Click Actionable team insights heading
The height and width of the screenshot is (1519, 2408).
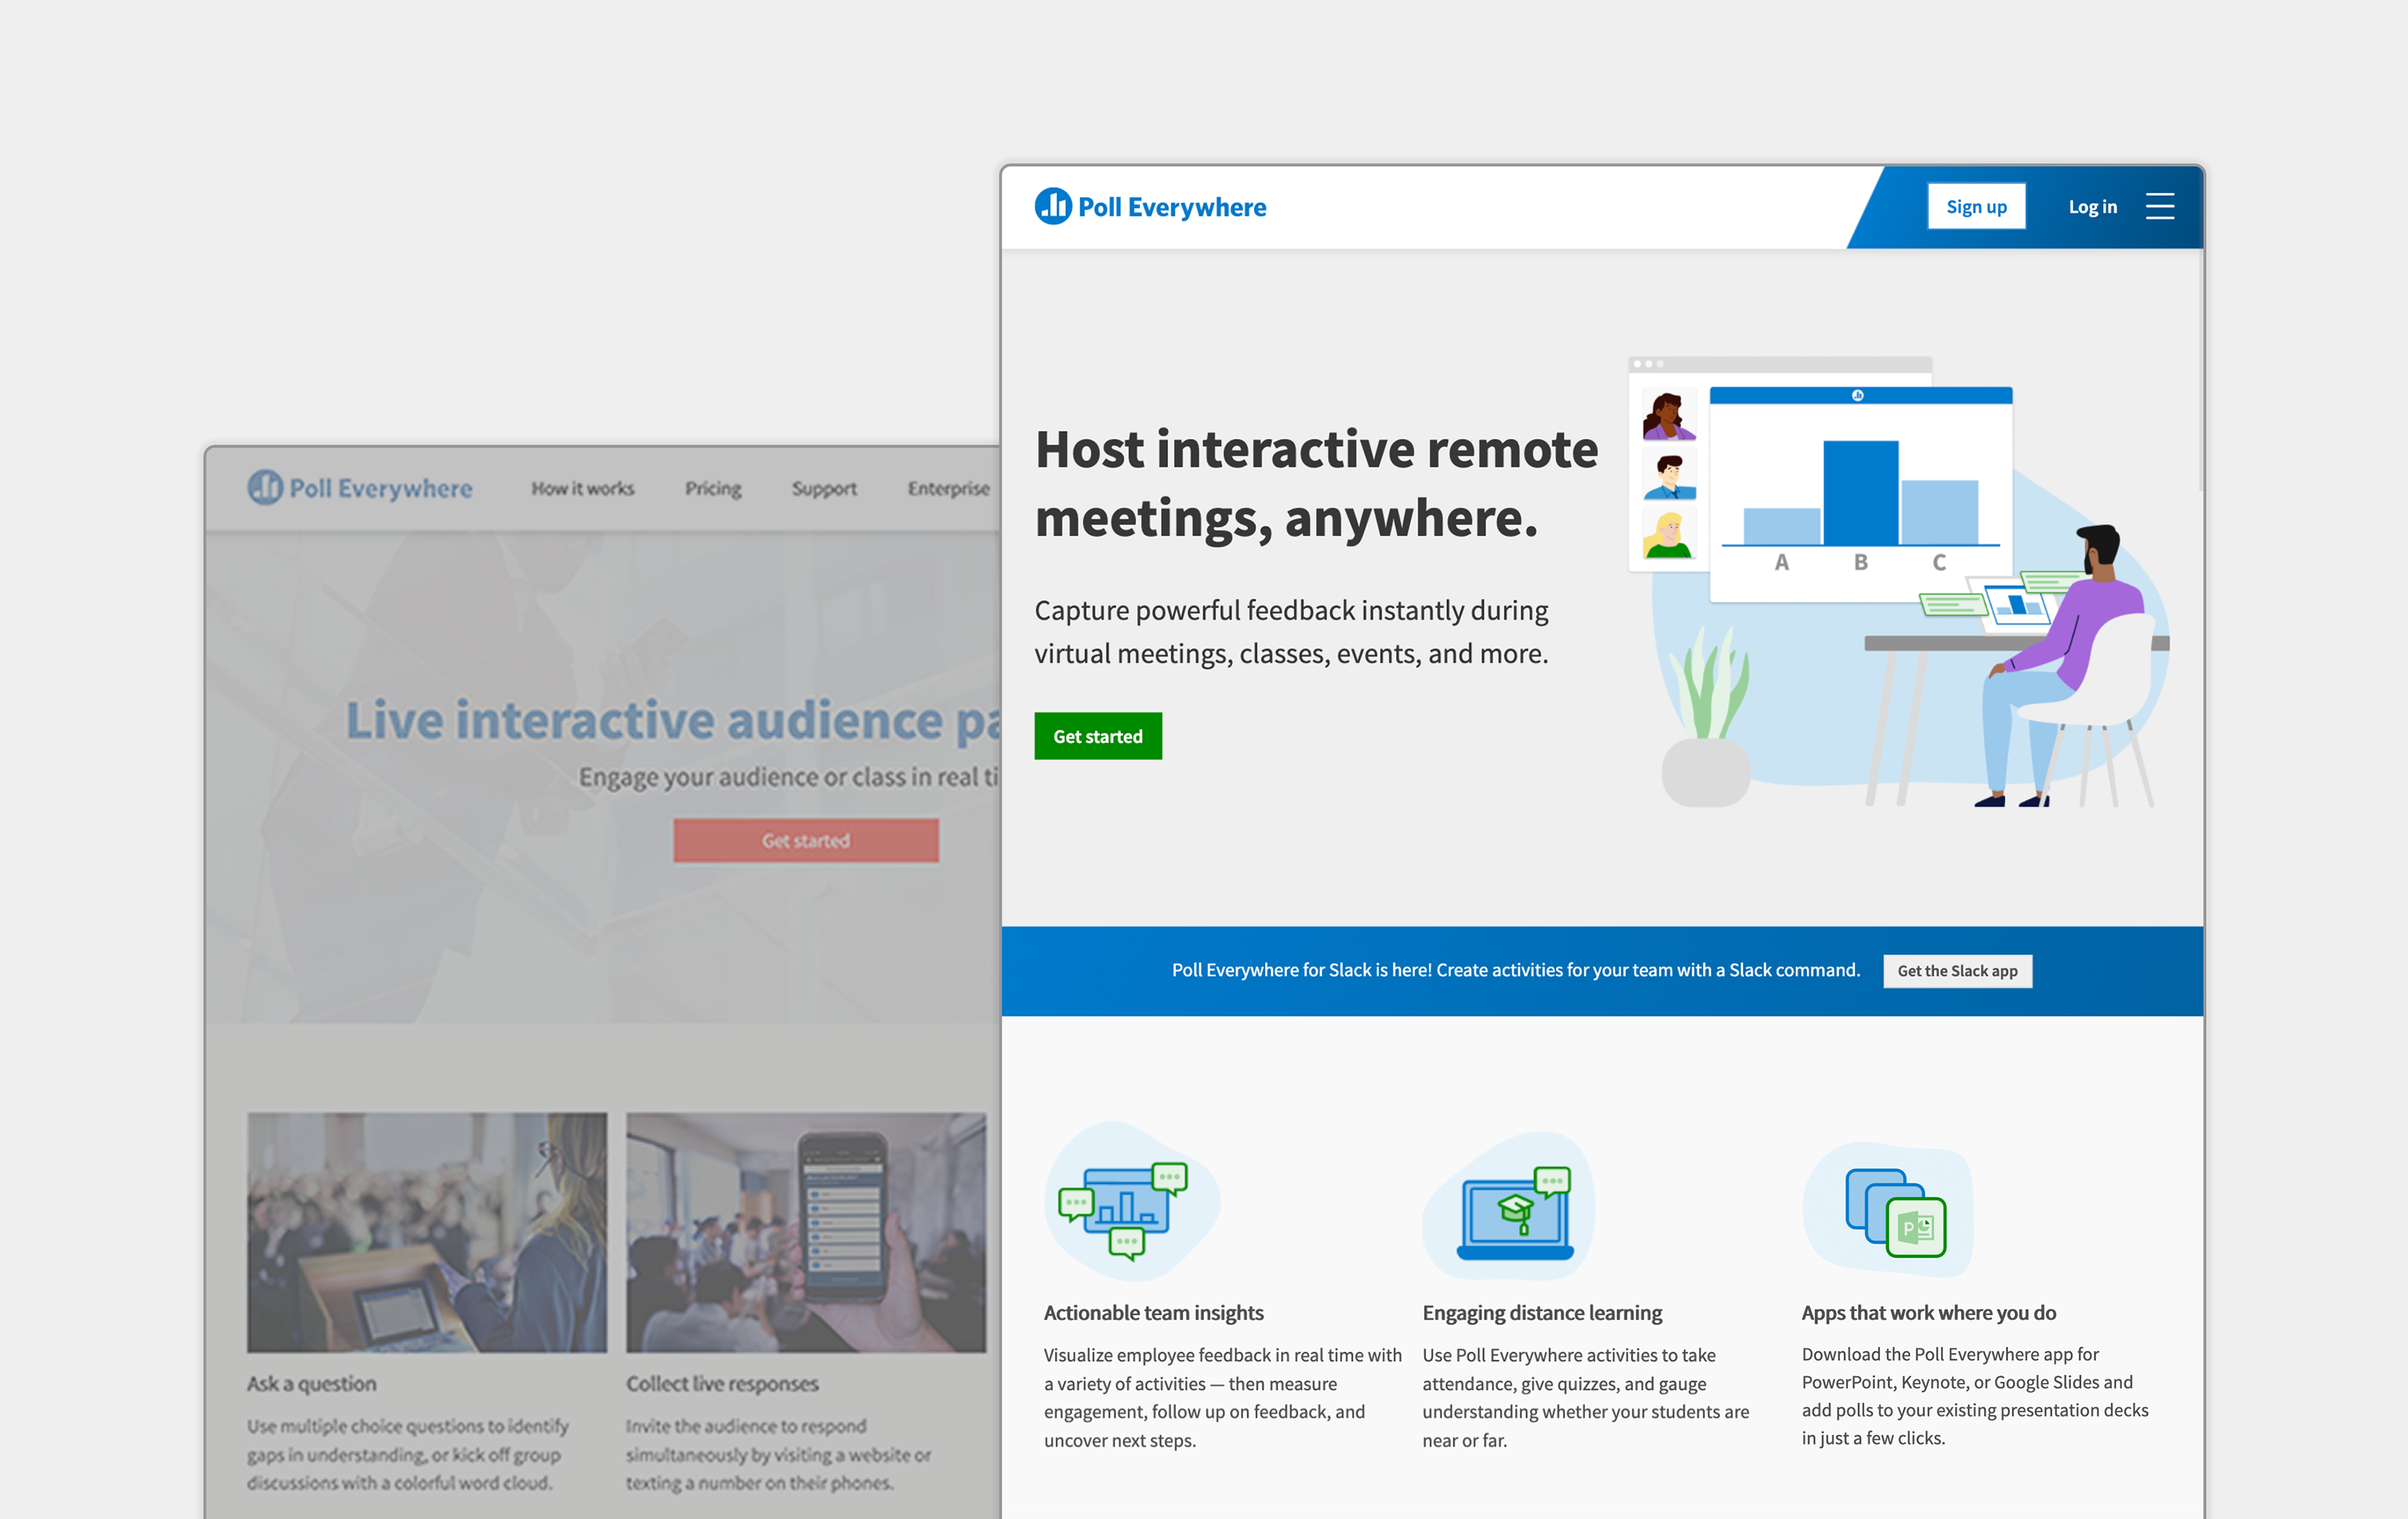[1153, 1312]
